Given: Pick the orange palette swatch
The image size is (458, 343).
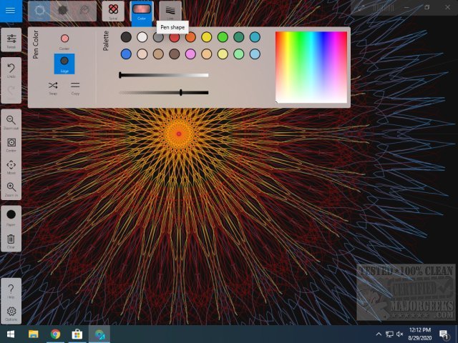Looking at the screenshot, I should [x=190, y=37].
